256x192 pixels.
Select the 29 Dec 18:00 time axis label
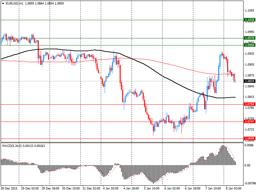[x=51, y=188]
